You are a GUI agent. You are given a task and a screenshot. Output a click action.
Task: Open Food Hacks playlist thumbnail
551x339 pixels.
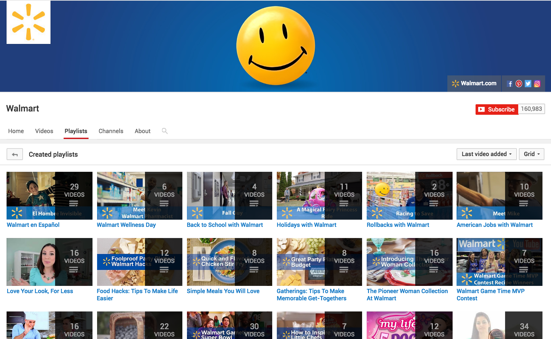139,262
